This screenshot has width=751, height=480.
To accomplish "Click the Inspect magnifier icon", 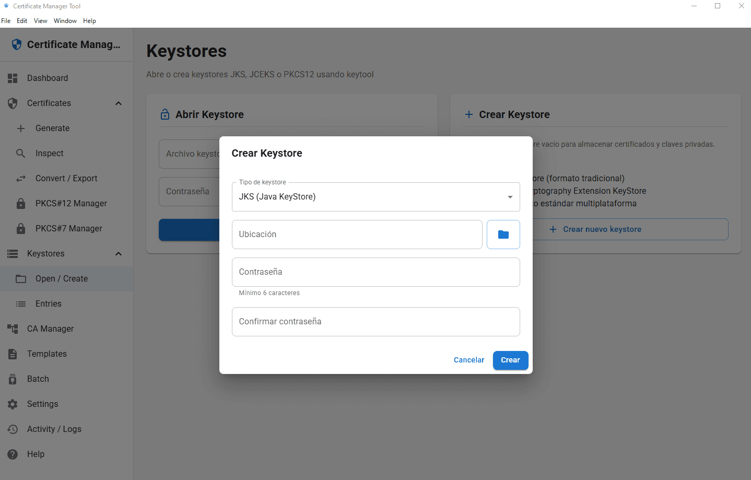I will tap(21, 153).
